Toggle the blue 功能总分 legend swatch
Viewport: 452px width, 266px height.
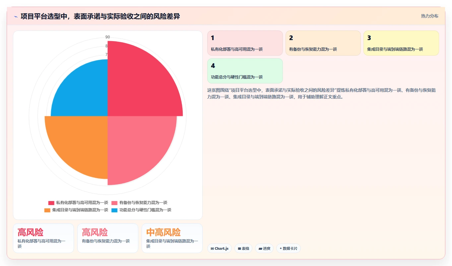coord(114,210)
